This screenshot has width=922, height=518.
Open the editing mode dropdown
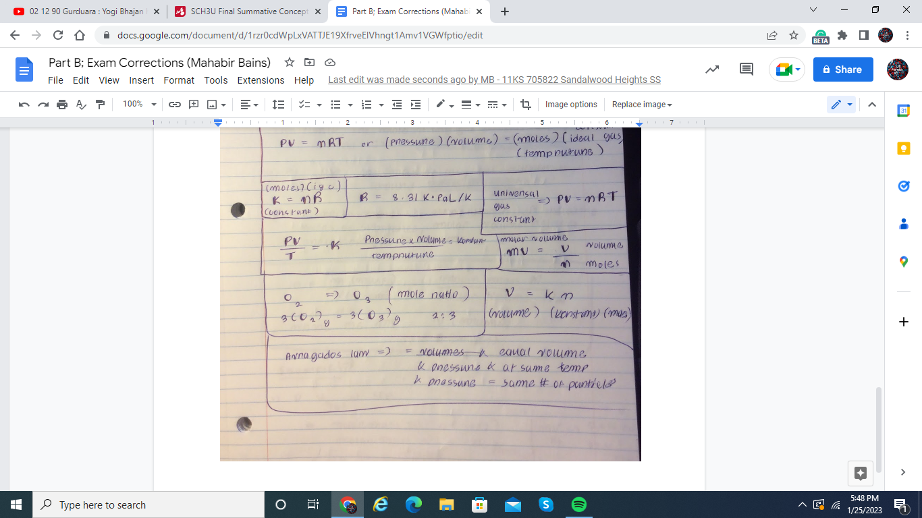[x=842, y=105]
